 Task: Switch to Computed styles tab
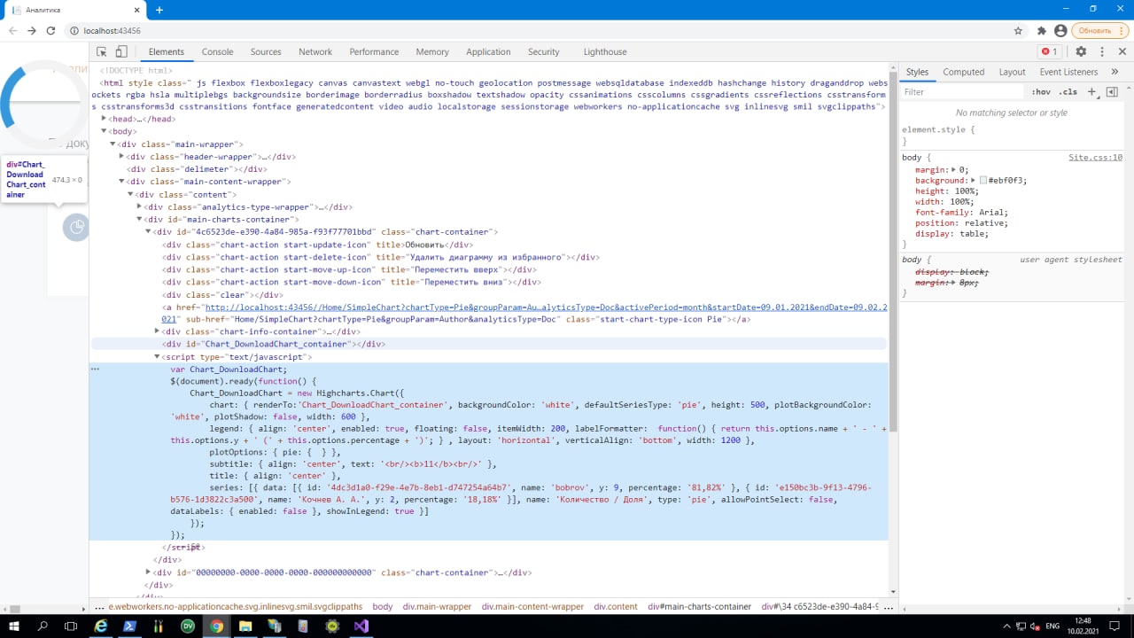(x=963, y=72)
